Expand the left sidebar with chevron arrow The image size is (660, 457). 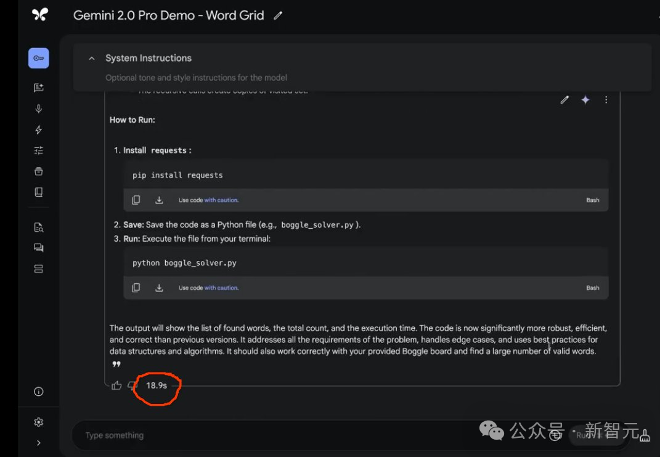tap(38, 442)
